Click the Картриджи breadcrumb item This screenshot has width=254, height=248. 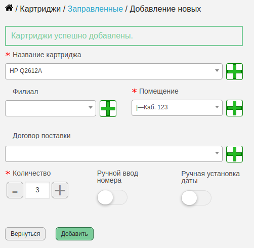(40, 9)
